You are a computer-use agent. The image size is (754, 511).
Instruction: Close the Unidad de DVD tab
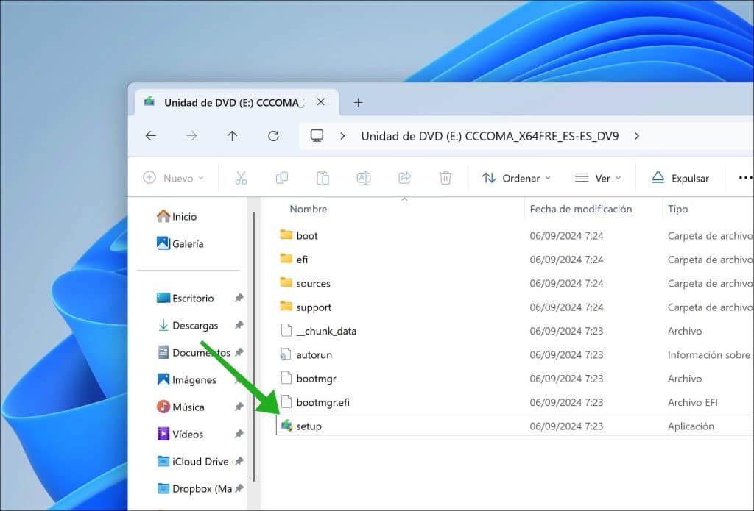tap(321, 101)
